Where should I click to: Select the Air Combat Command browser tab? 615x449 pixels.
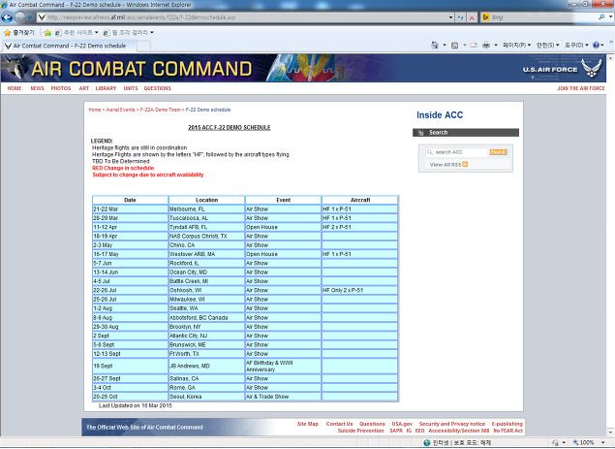coord(69,46)
